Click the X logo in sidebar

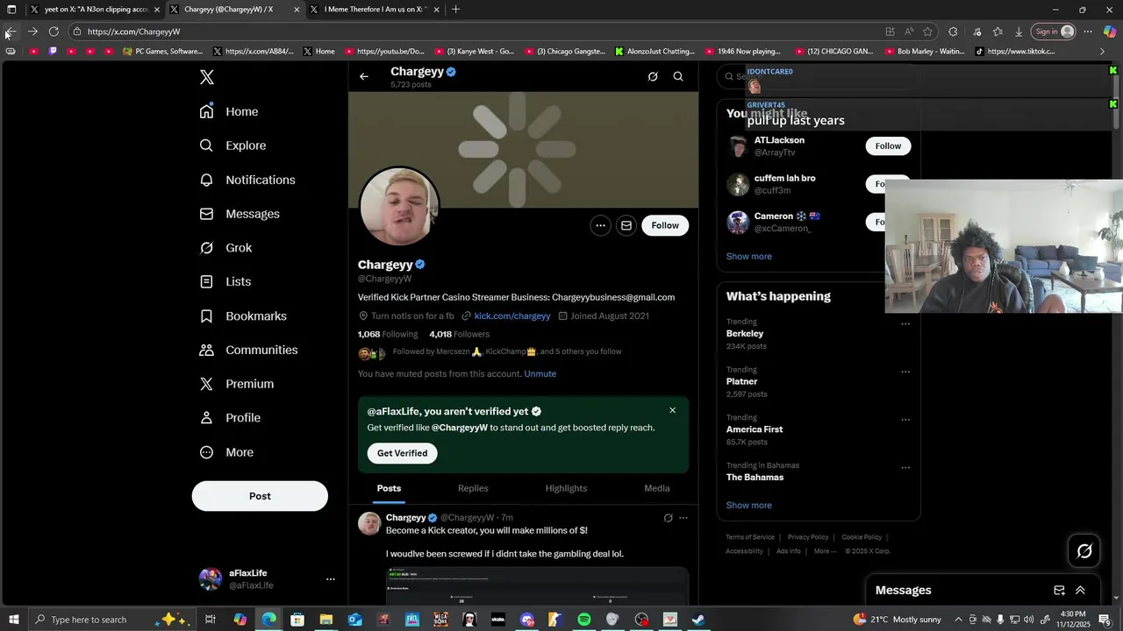pos(207,77)
